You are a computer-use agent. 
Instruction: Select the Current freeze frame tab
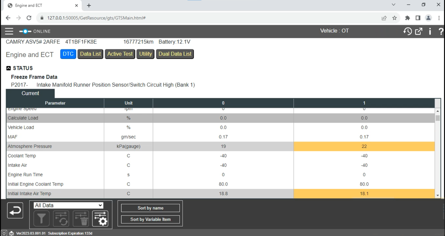(30, 93)
